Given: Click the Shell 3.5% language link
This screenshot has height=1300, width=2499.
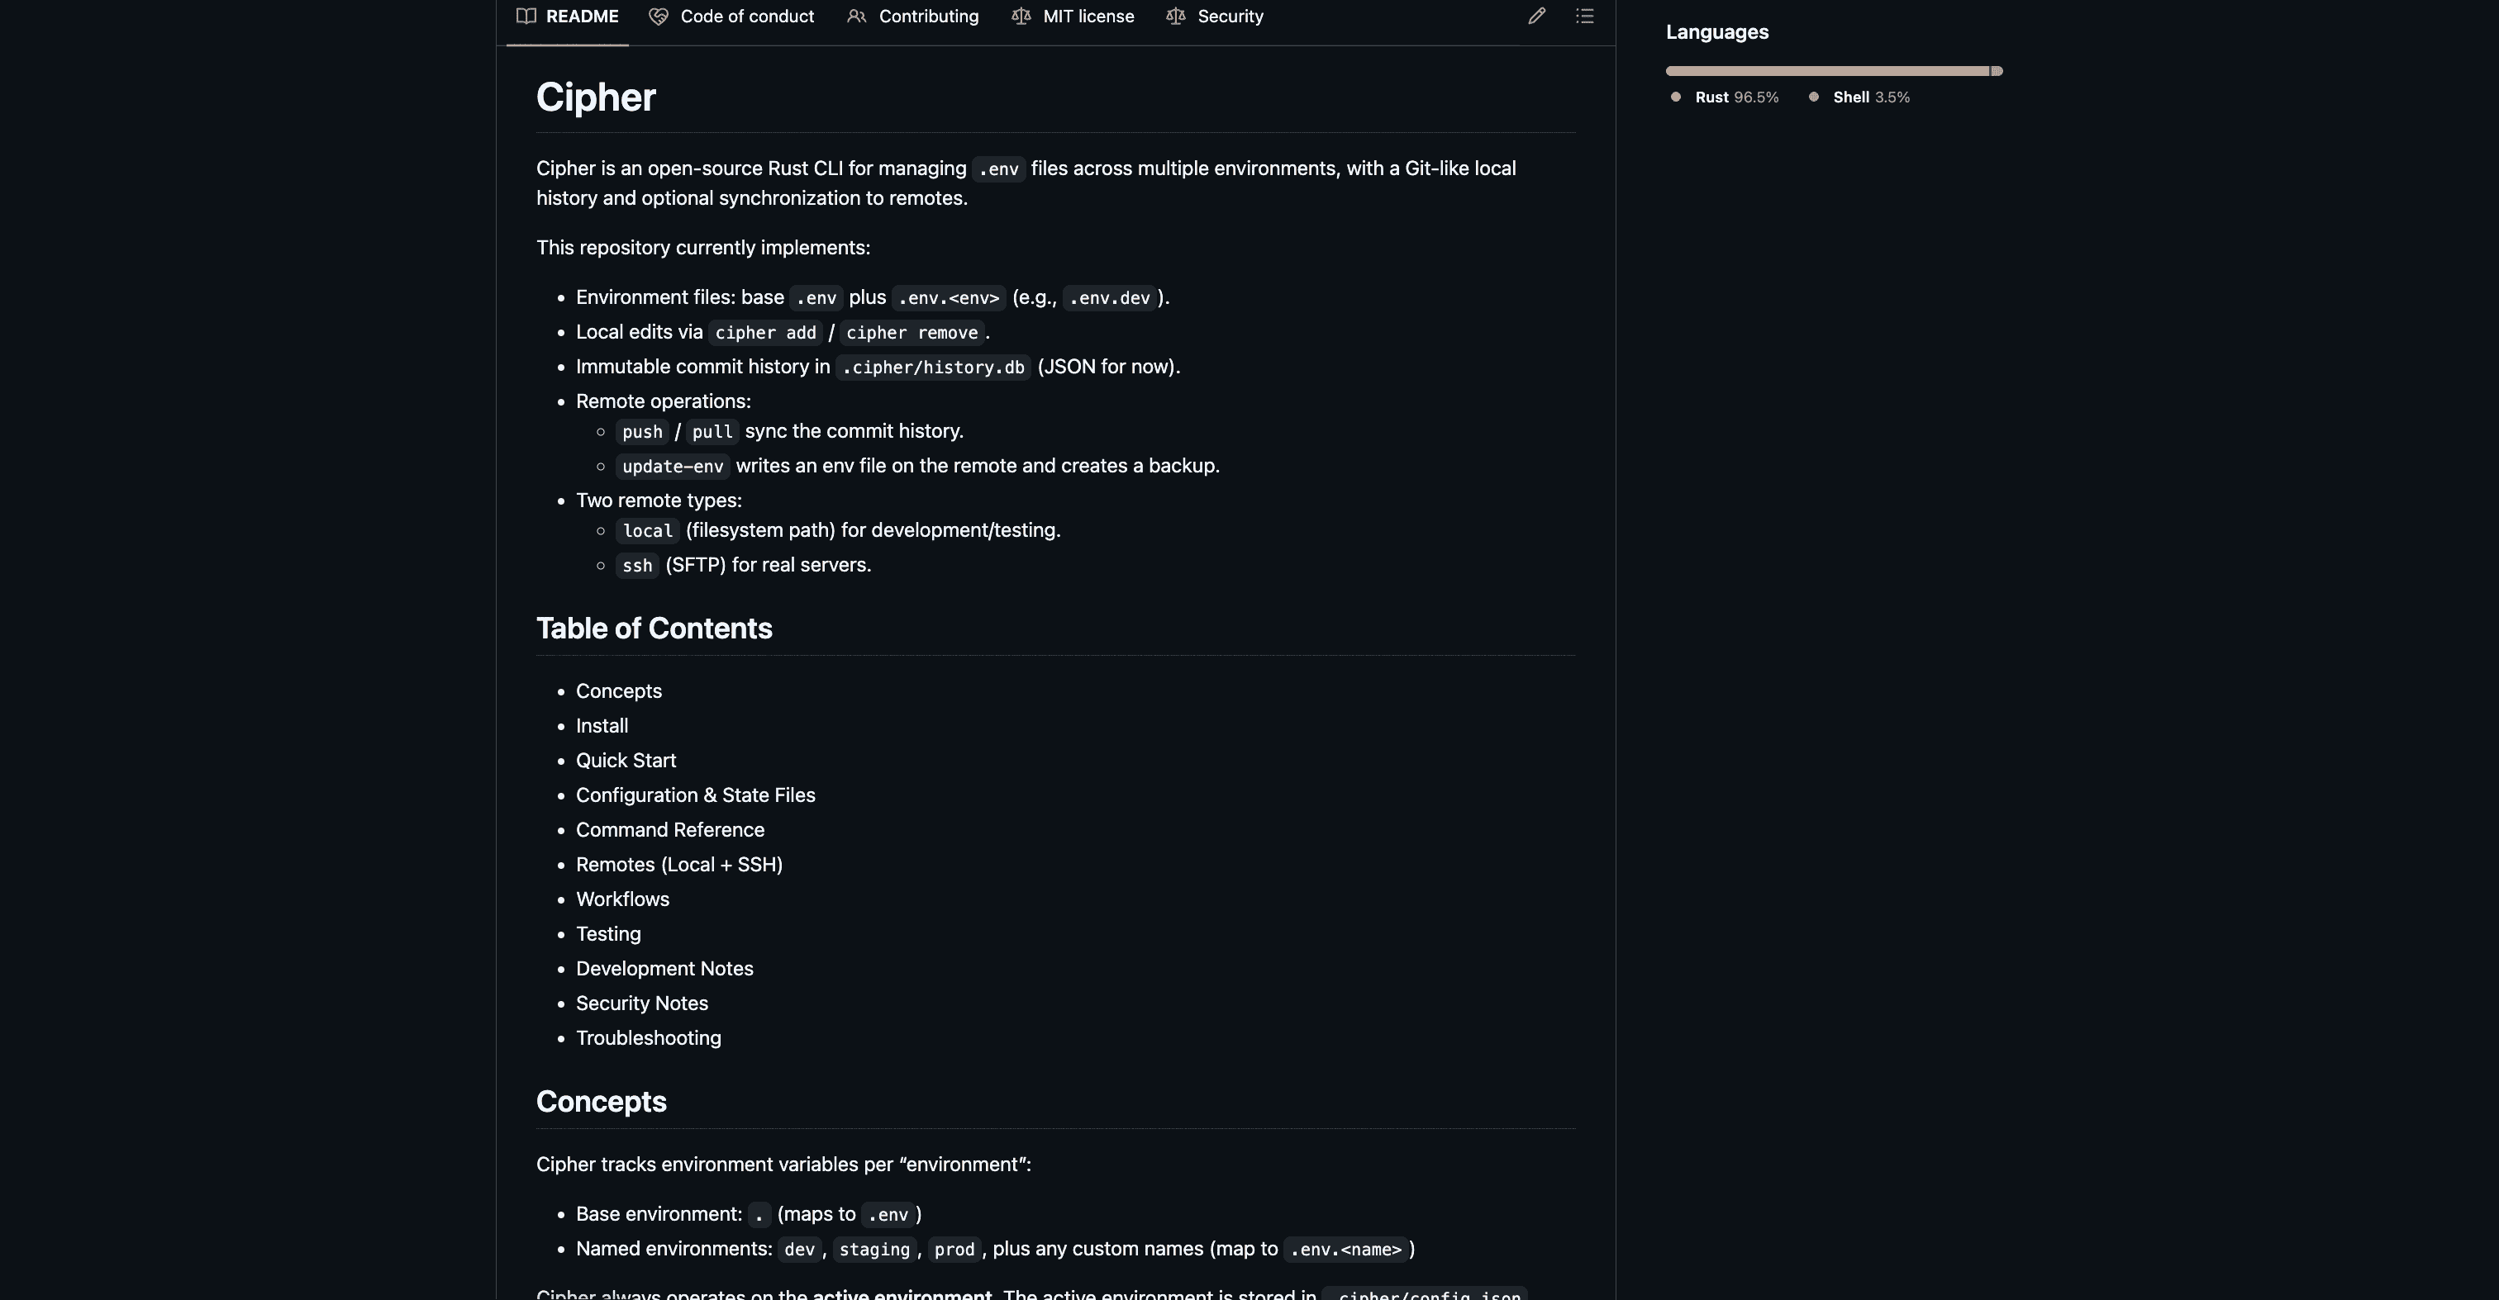Looking at the screenshot, I should (x=1870, y=98).
